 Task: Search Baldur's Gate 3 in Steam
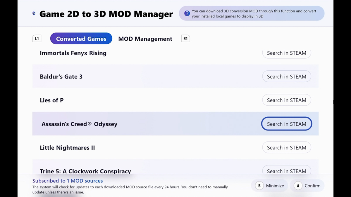286,76
